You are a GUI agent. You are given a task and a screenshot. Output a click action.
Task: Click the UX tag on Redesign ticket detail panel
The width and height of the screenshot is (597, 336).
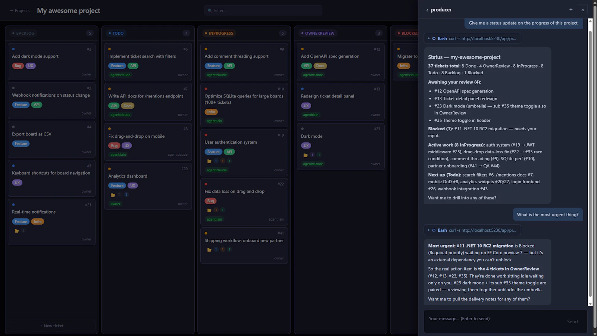[306, 106]
